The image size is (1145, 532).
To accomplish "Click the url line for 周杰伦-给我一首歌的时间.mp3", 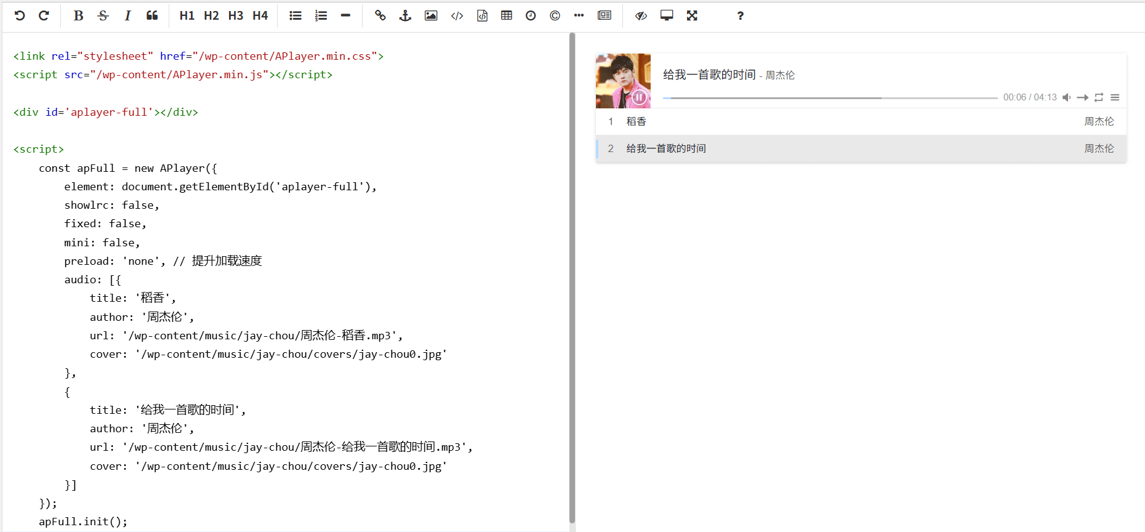I will click(x=281, y=447).
